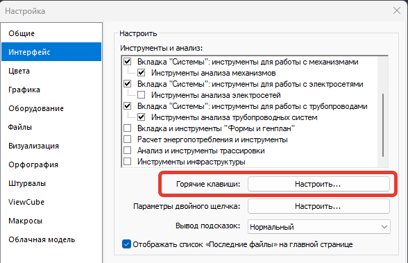Click the Горячие клавиши label

tap(208, 184)
